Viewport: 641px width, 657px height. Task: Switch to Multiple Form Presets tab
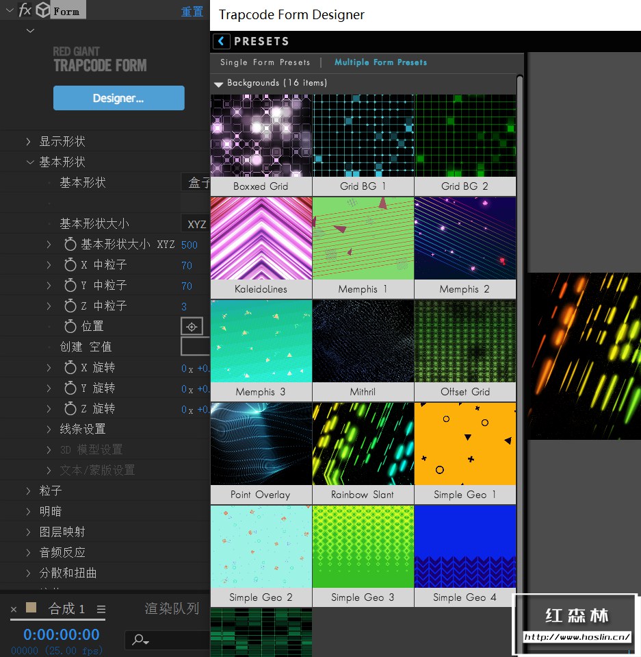pyautogui.click(x=381, y=62)
